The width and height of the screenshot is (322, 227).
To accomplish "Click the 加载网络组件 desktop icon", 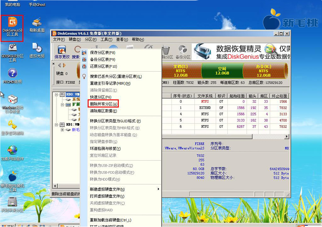I will click(x=12, y=153).
